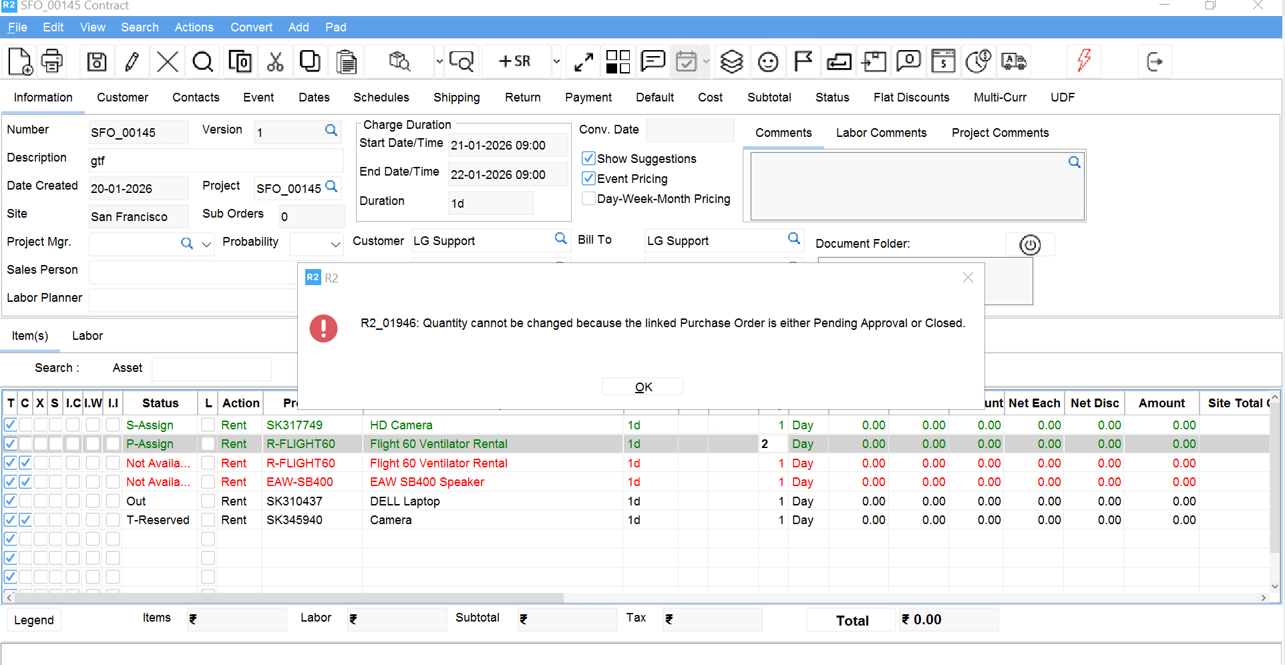Open the Probability dropdown
Viewport: 1285px width, 665px height.
335,244
